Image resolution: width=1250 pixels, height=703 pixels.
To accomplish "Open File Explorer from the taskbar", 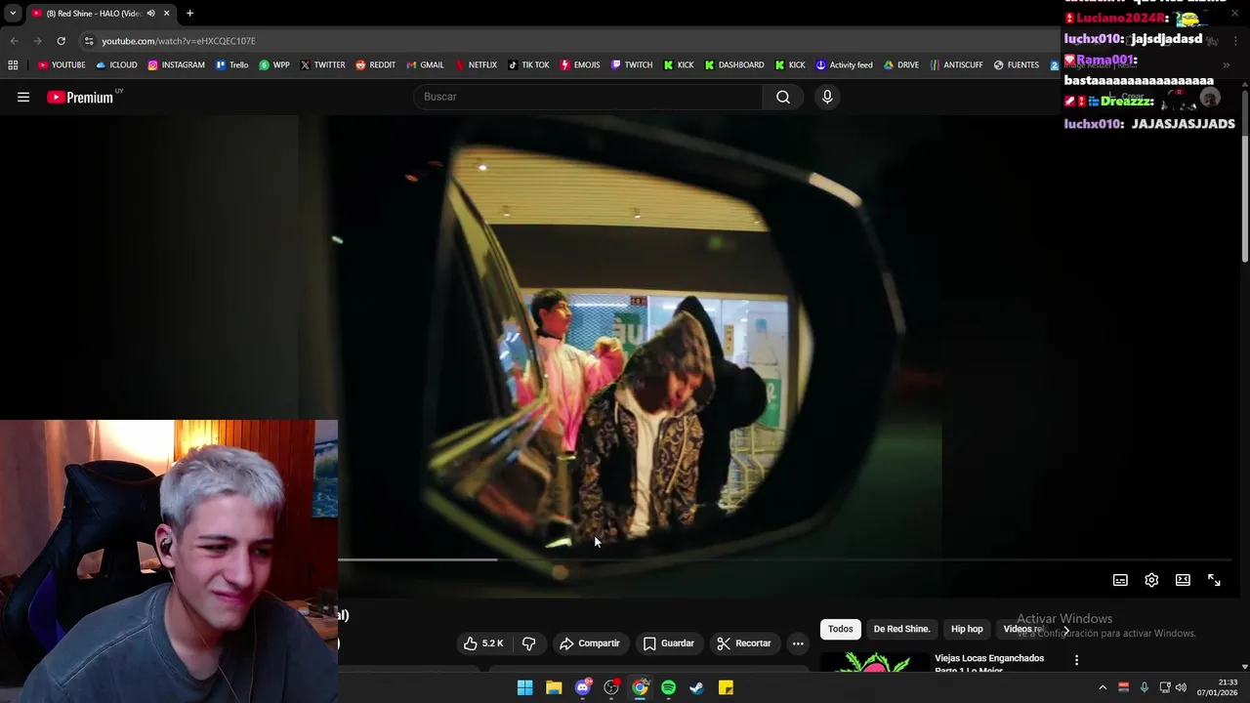I will (554, 687).
